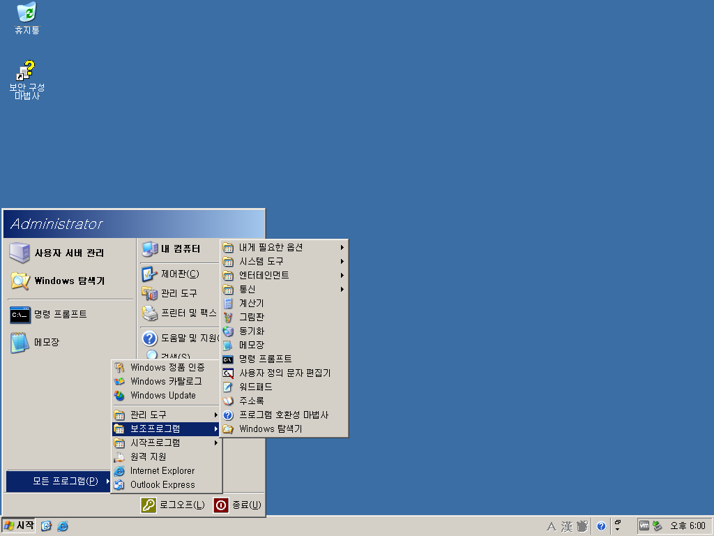Open Windows 탐색기 in 보조프로그램 submenu
714x536 pixels.
coord(284,429)
